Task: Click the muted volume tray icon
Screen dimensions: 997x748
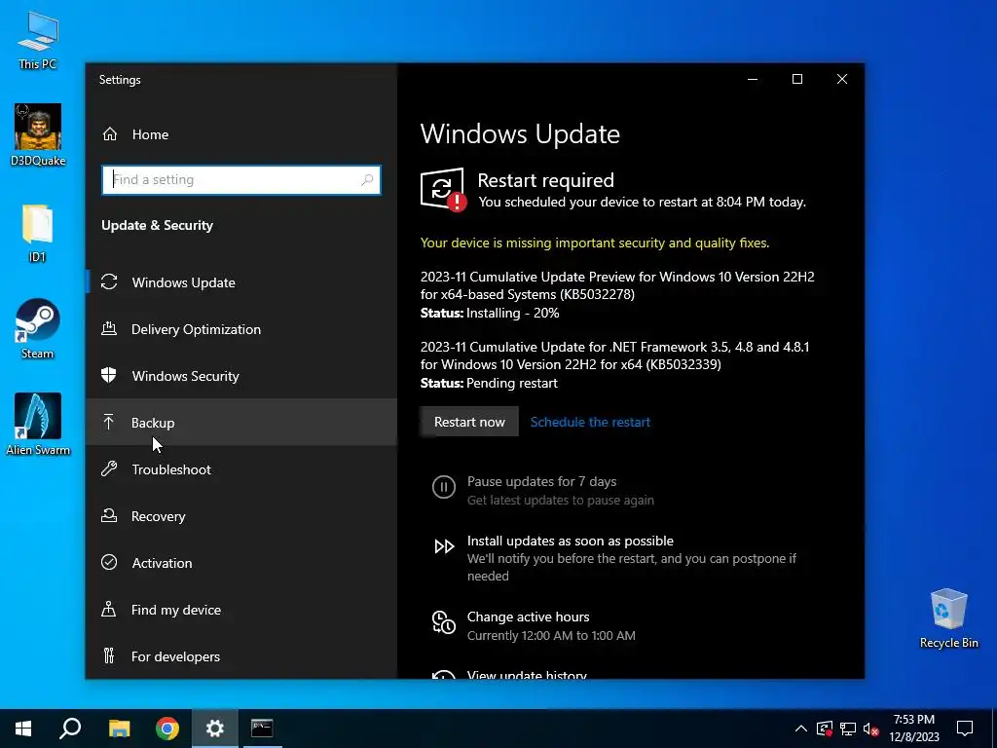Action: tap(871, 729)
